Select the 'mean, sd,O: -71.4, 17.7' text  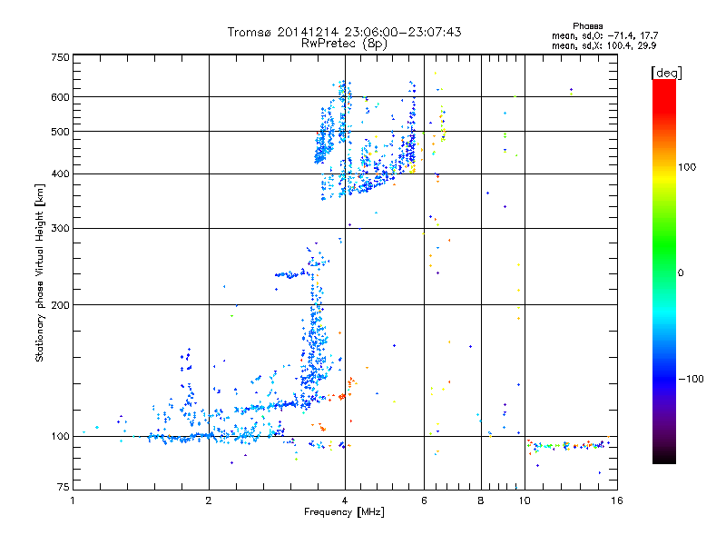pyautogui.click(x=604, y=35)
